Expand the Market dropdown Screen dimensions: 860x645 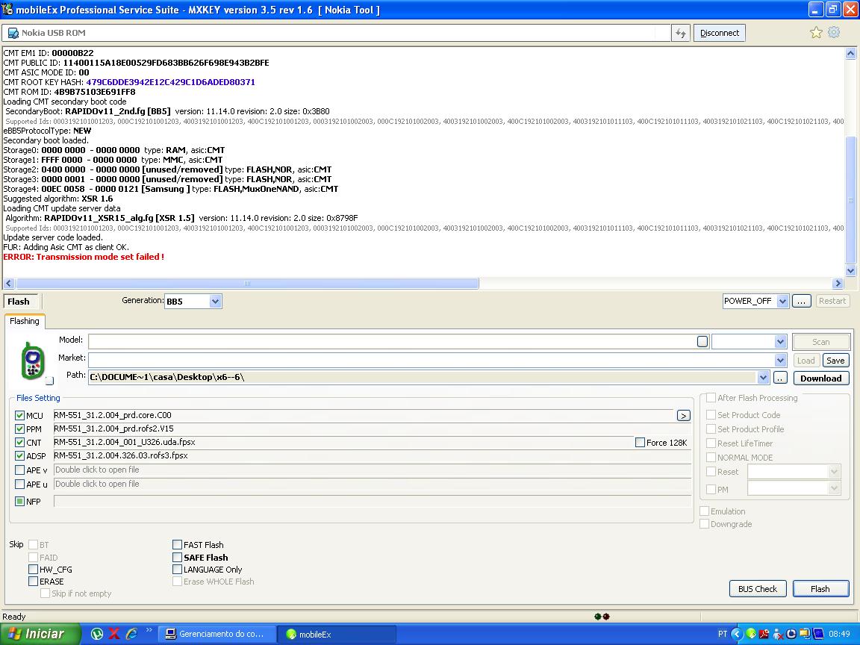click(x=780, y=361)
